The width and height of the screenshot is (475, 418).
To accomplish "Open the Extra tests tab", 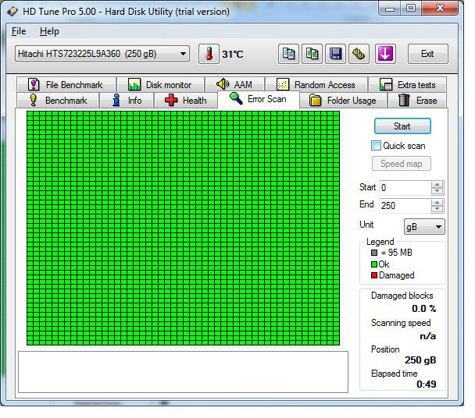I will pos(408,85).
